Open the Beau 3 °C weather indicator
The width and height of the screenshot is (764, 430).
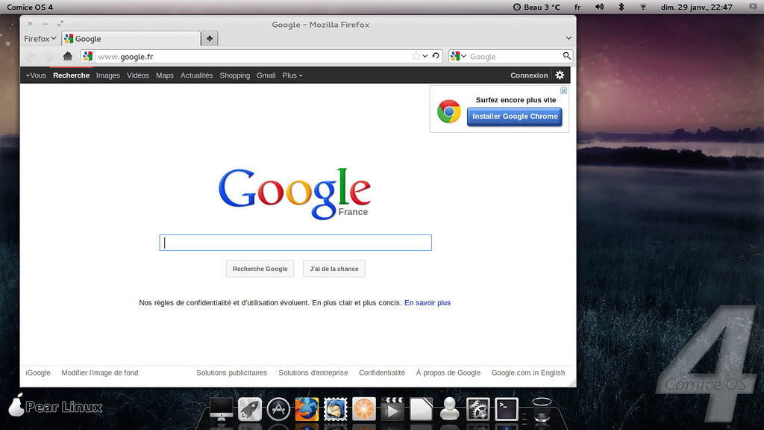coord(536,7)
